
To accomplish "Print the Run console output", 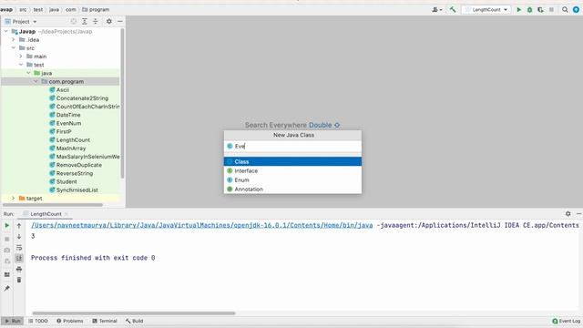I will (x=19, y=269).
